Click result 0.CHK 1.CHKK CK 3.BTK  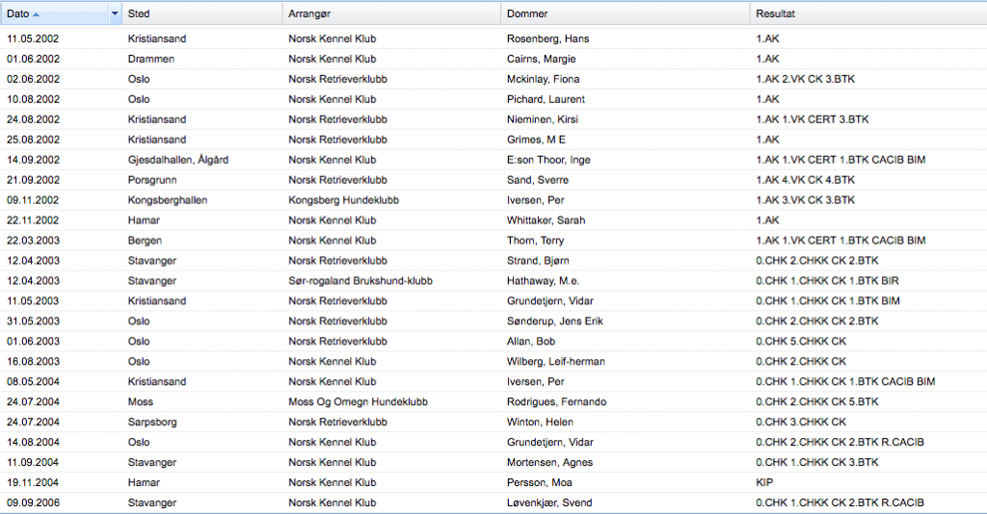[x=817, y=462]
